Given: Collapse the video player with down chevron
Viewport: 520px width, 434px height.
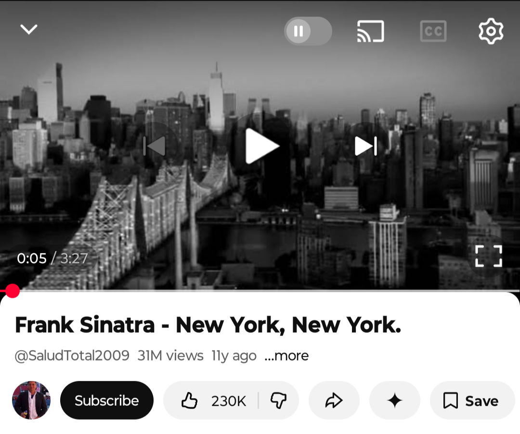Looking at the screenshot, I should (29, 29).
